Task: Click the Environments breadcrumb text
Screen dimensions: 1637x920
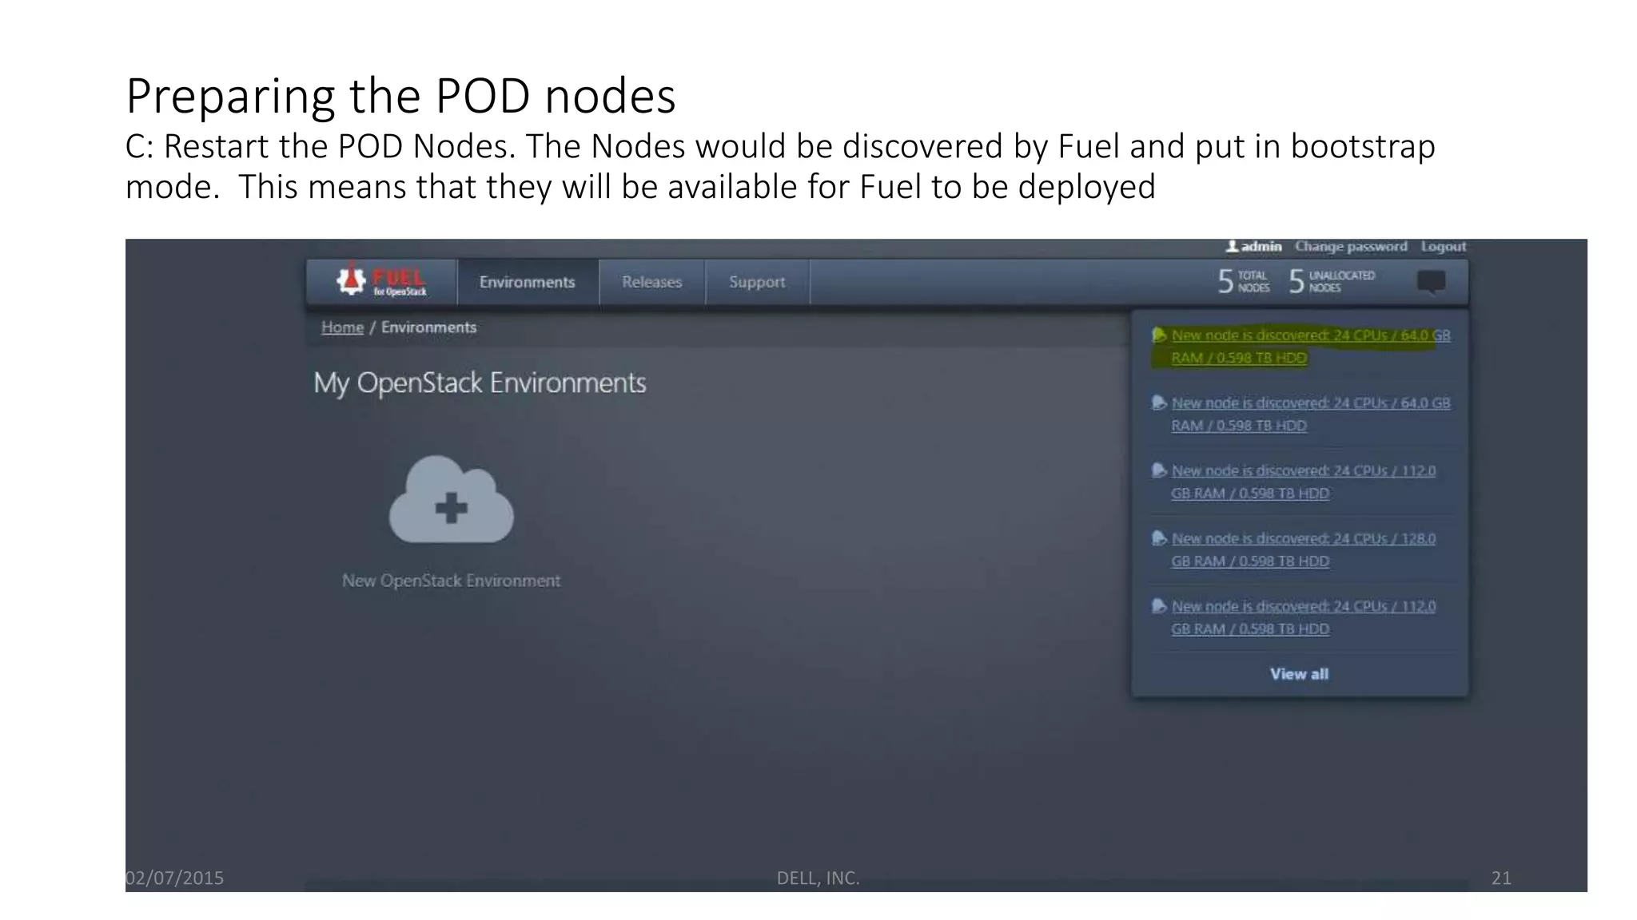Action: pyautogui.click(x=428, y=327)
